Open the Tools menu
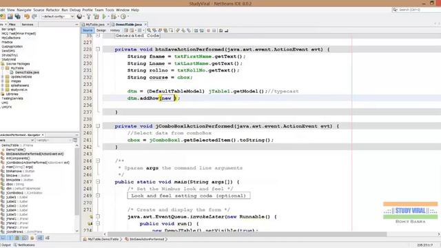Screen dimensions: 441x248 110,10
